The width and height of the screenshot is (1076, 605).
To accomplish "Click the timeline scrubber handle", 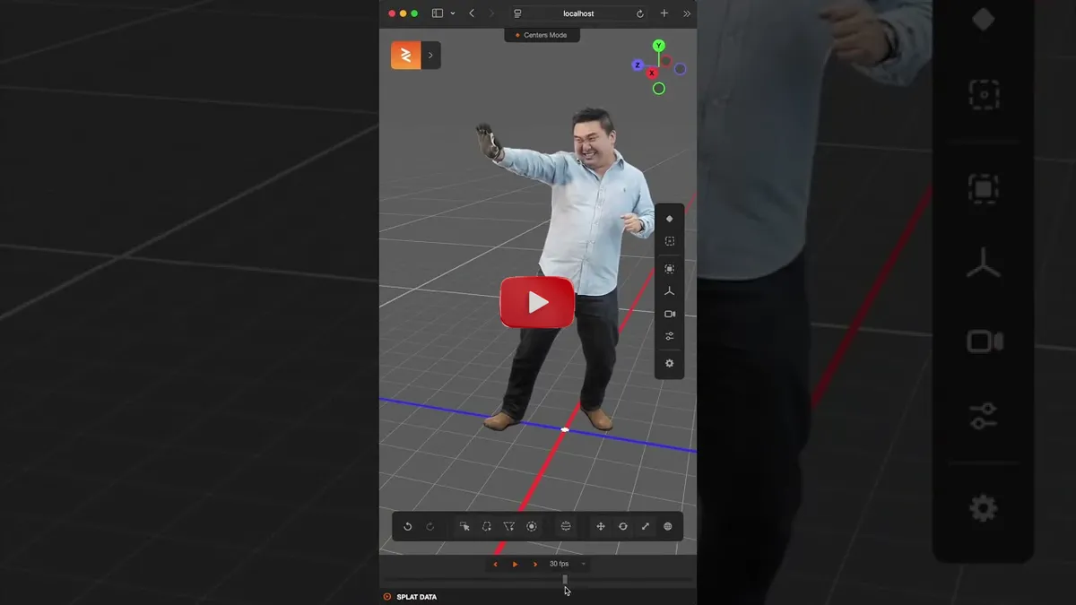I will point(565,580).
